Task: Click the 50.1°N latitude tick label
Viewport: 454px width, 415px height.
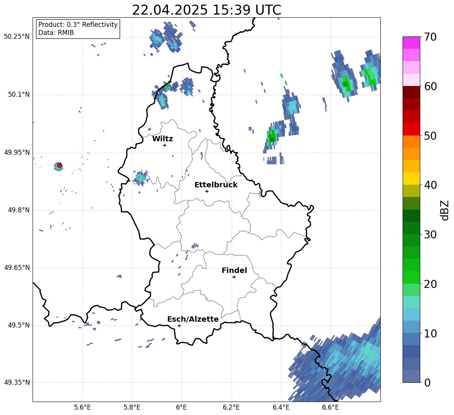Action: [x=18, y=95]
